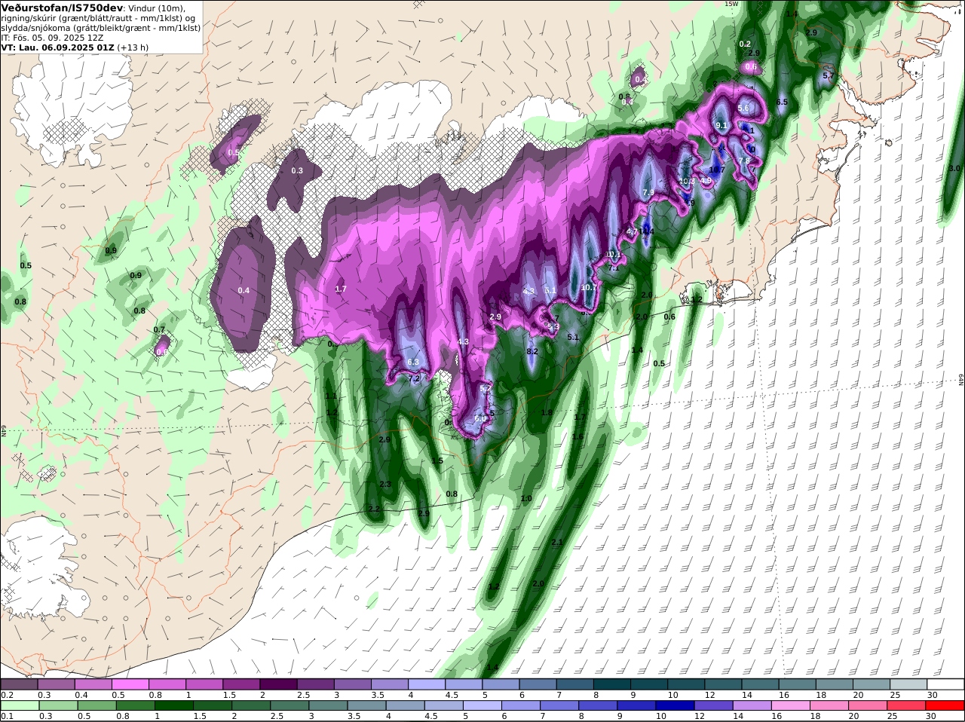Click the 9.1 value label on the map
Image resolution: width=965 pixels, height=722 pixels.
[x=721, y=125]
